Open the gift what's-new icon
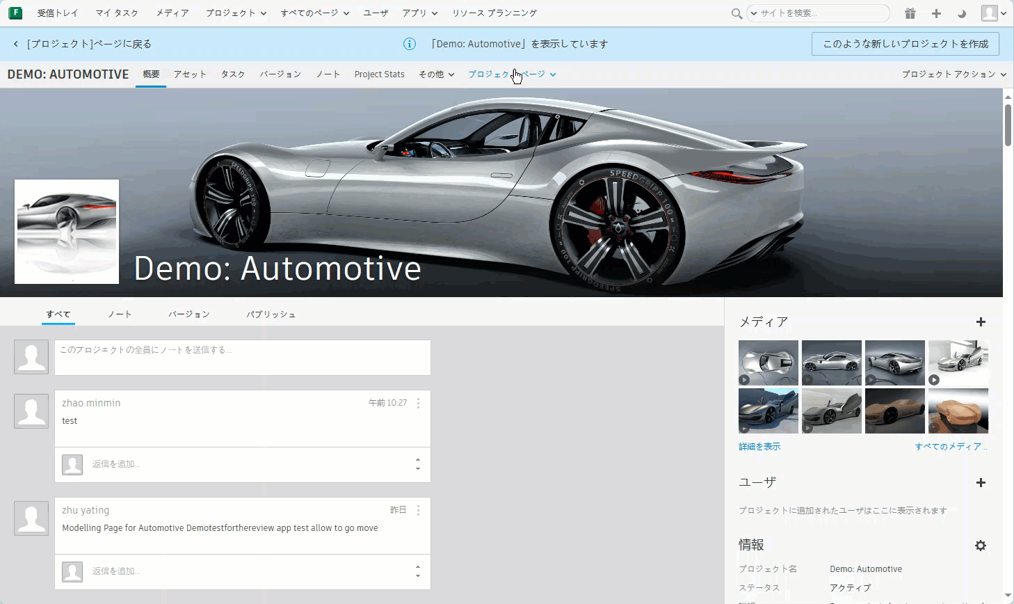 [910, 13]
